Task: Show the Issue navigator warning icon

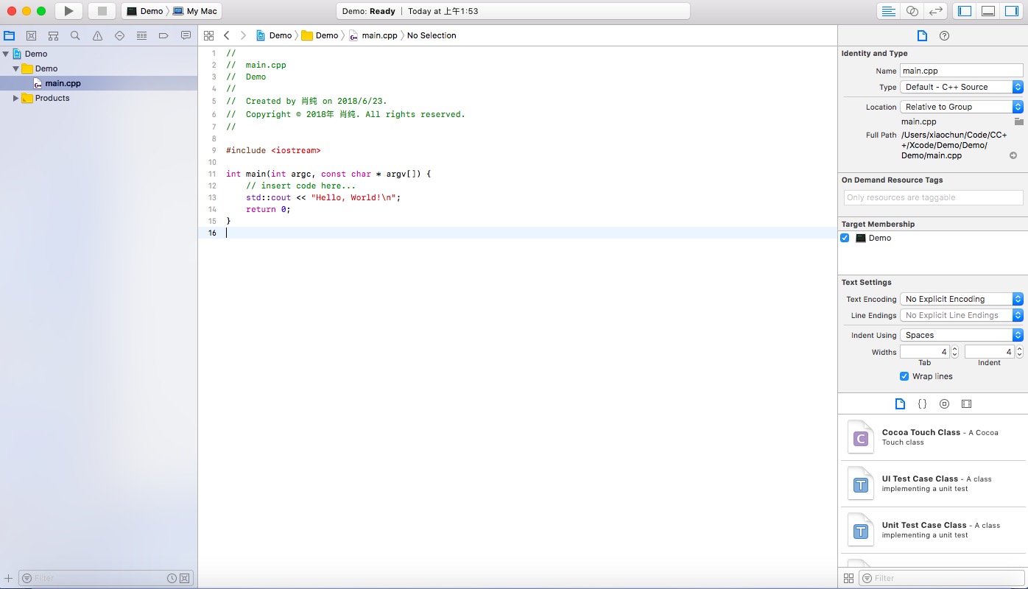Action: coord(97,35)
